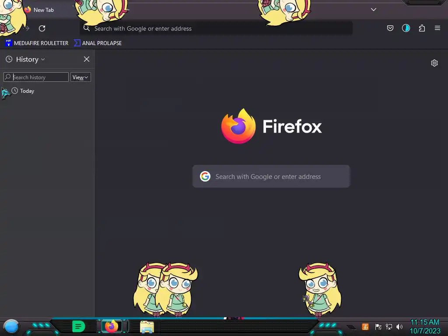Open the network tray icon
Image resolution: width=448 pixels, height=336 pixels.
pos(389,326)
